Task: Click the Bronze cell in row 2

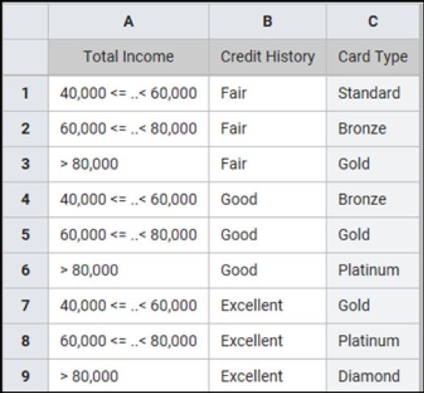Action: pos(373,128)
